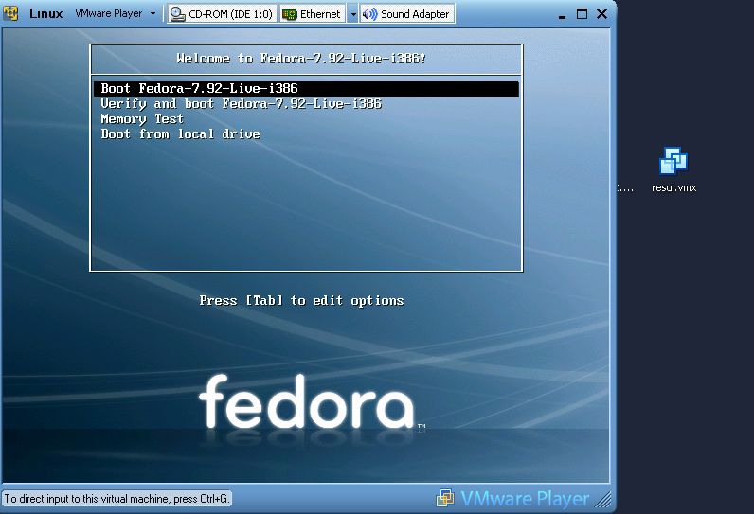754x514 pixels.
Task: Expand the arrow next to Ethernet
Action: click(353, 14)
